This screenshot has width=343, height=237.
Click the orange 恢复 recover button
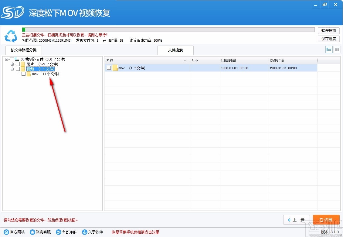pos(326,219)
